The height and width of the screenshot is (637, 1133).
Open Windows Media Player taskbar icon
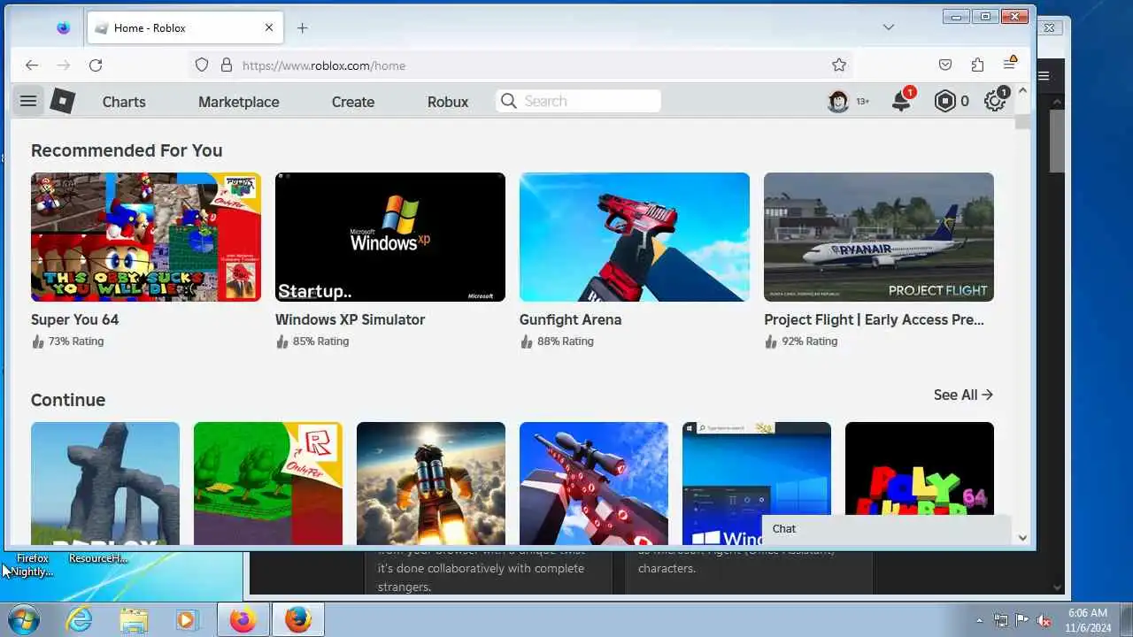coord(186,619)
